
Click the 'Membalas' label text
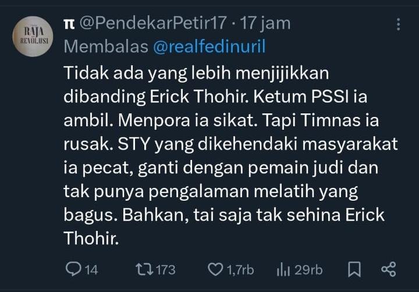click(x=105, y=47)
